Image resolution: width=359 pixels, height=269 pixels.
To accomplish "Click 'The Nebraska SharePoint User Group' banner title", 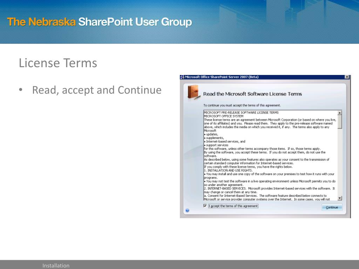I will coord(100,22).
